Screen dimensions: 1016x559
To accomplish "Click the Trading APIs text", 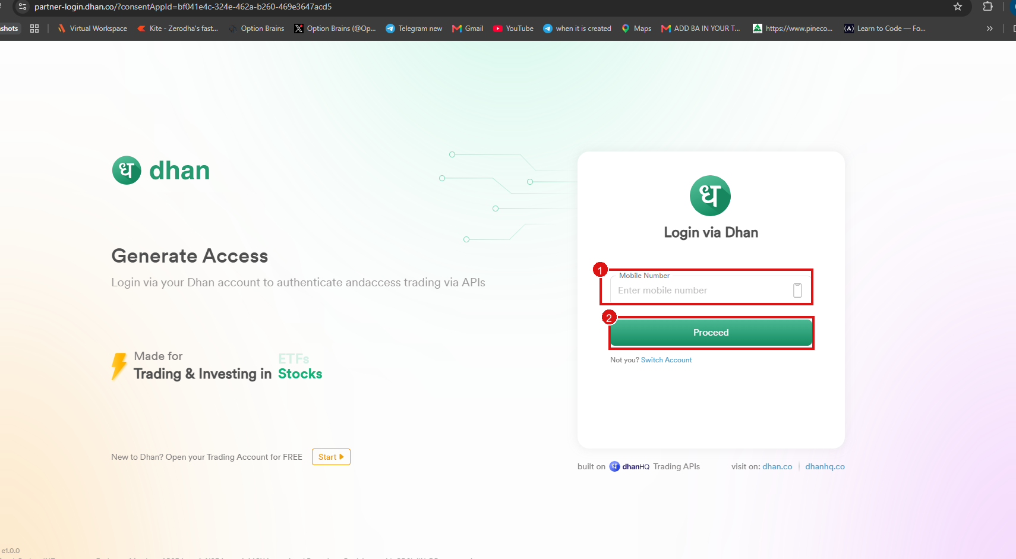I will tap(676, 466).
